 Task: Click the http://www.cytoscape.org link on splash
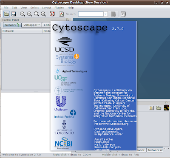[111, 124]
